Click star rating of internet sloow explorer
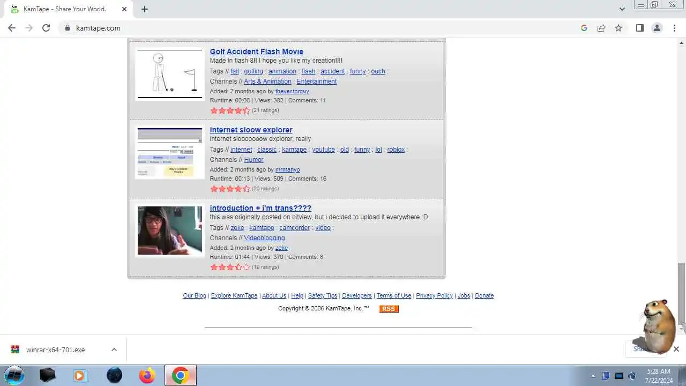This screenshot has height=386, width=686. coord(230,189)
